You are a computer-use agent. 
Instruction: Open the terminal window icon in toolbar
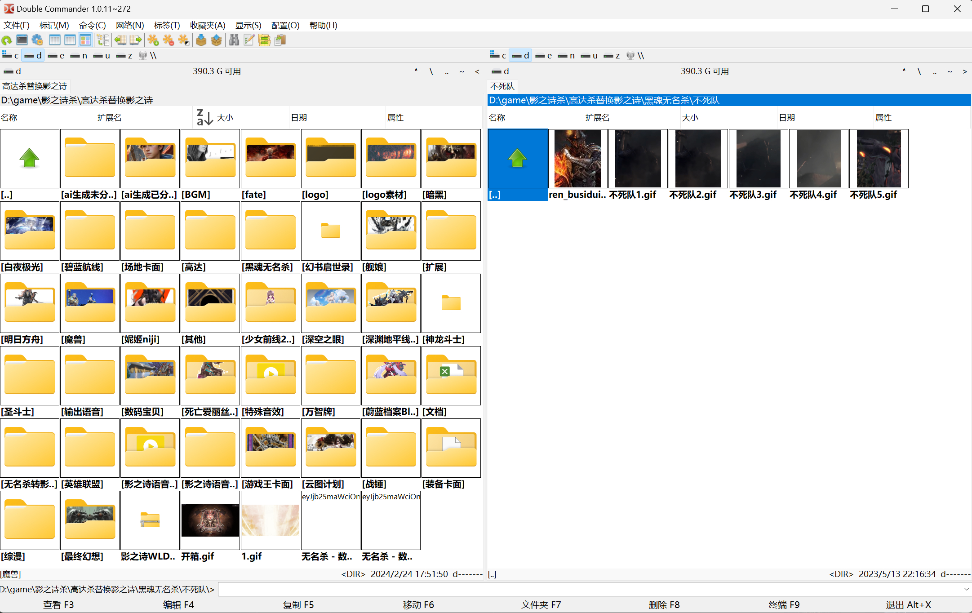click(22, 40)
